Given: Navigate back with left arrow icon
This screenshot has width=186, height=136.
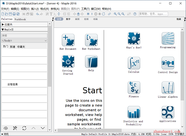Looking at the screenshot, I should [x=74, y=14].
